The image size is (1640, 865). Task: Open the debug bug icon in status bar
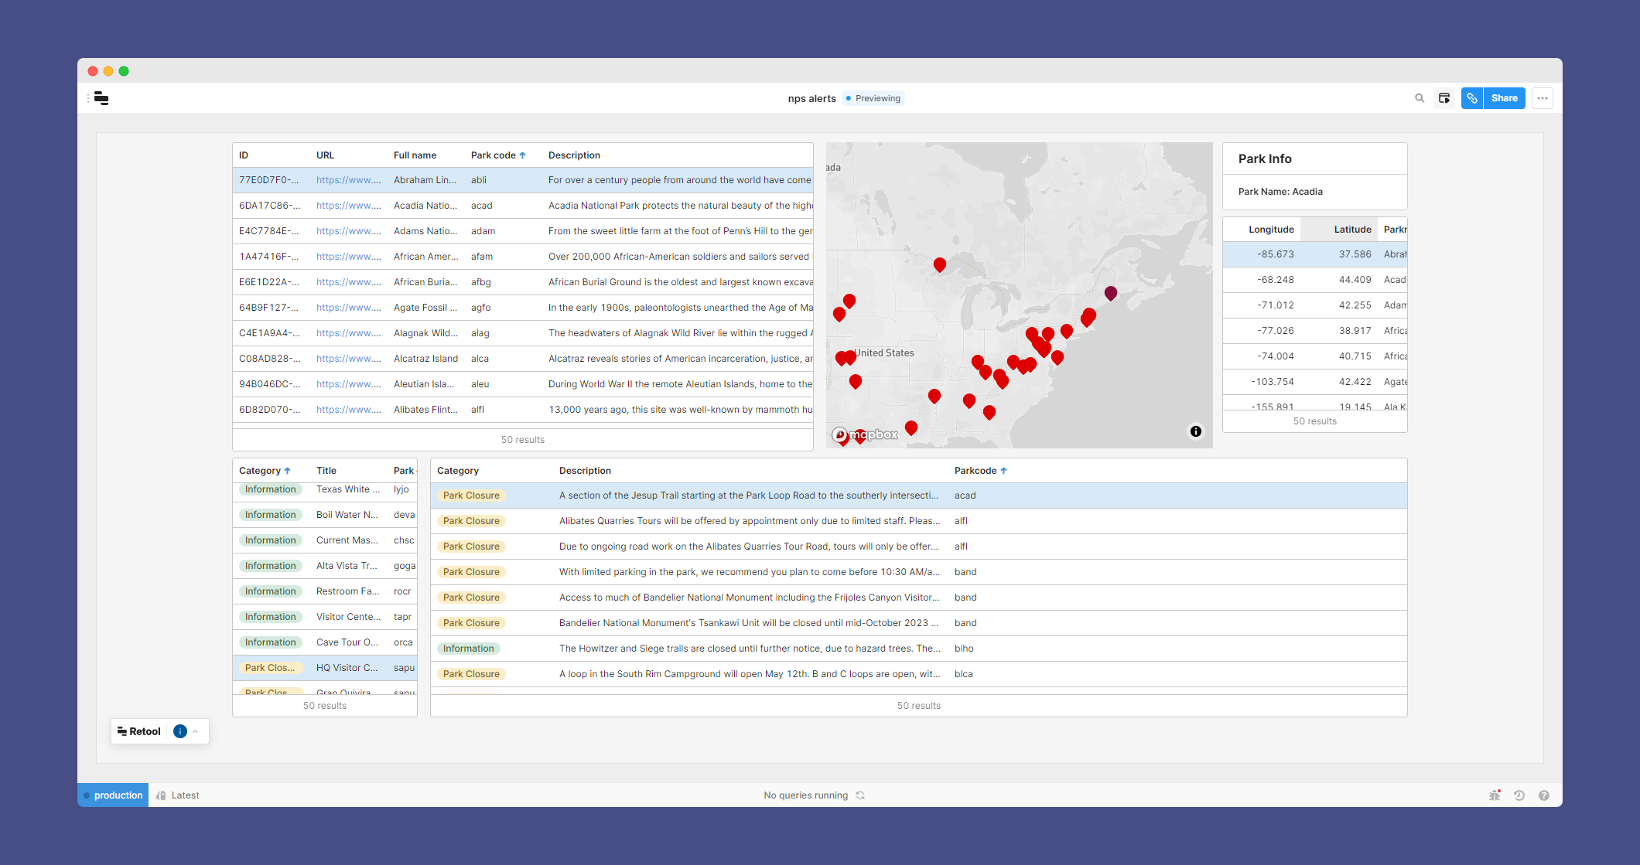(1495, 795)
